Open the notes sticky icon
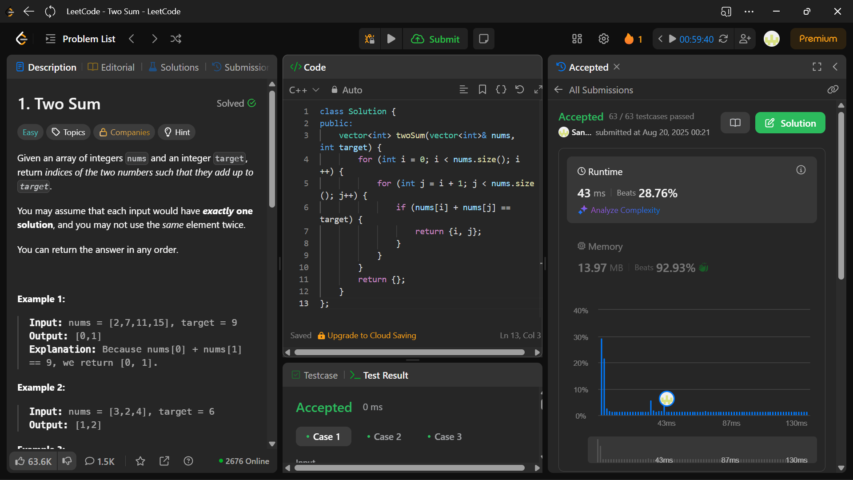 coord(484,39)
